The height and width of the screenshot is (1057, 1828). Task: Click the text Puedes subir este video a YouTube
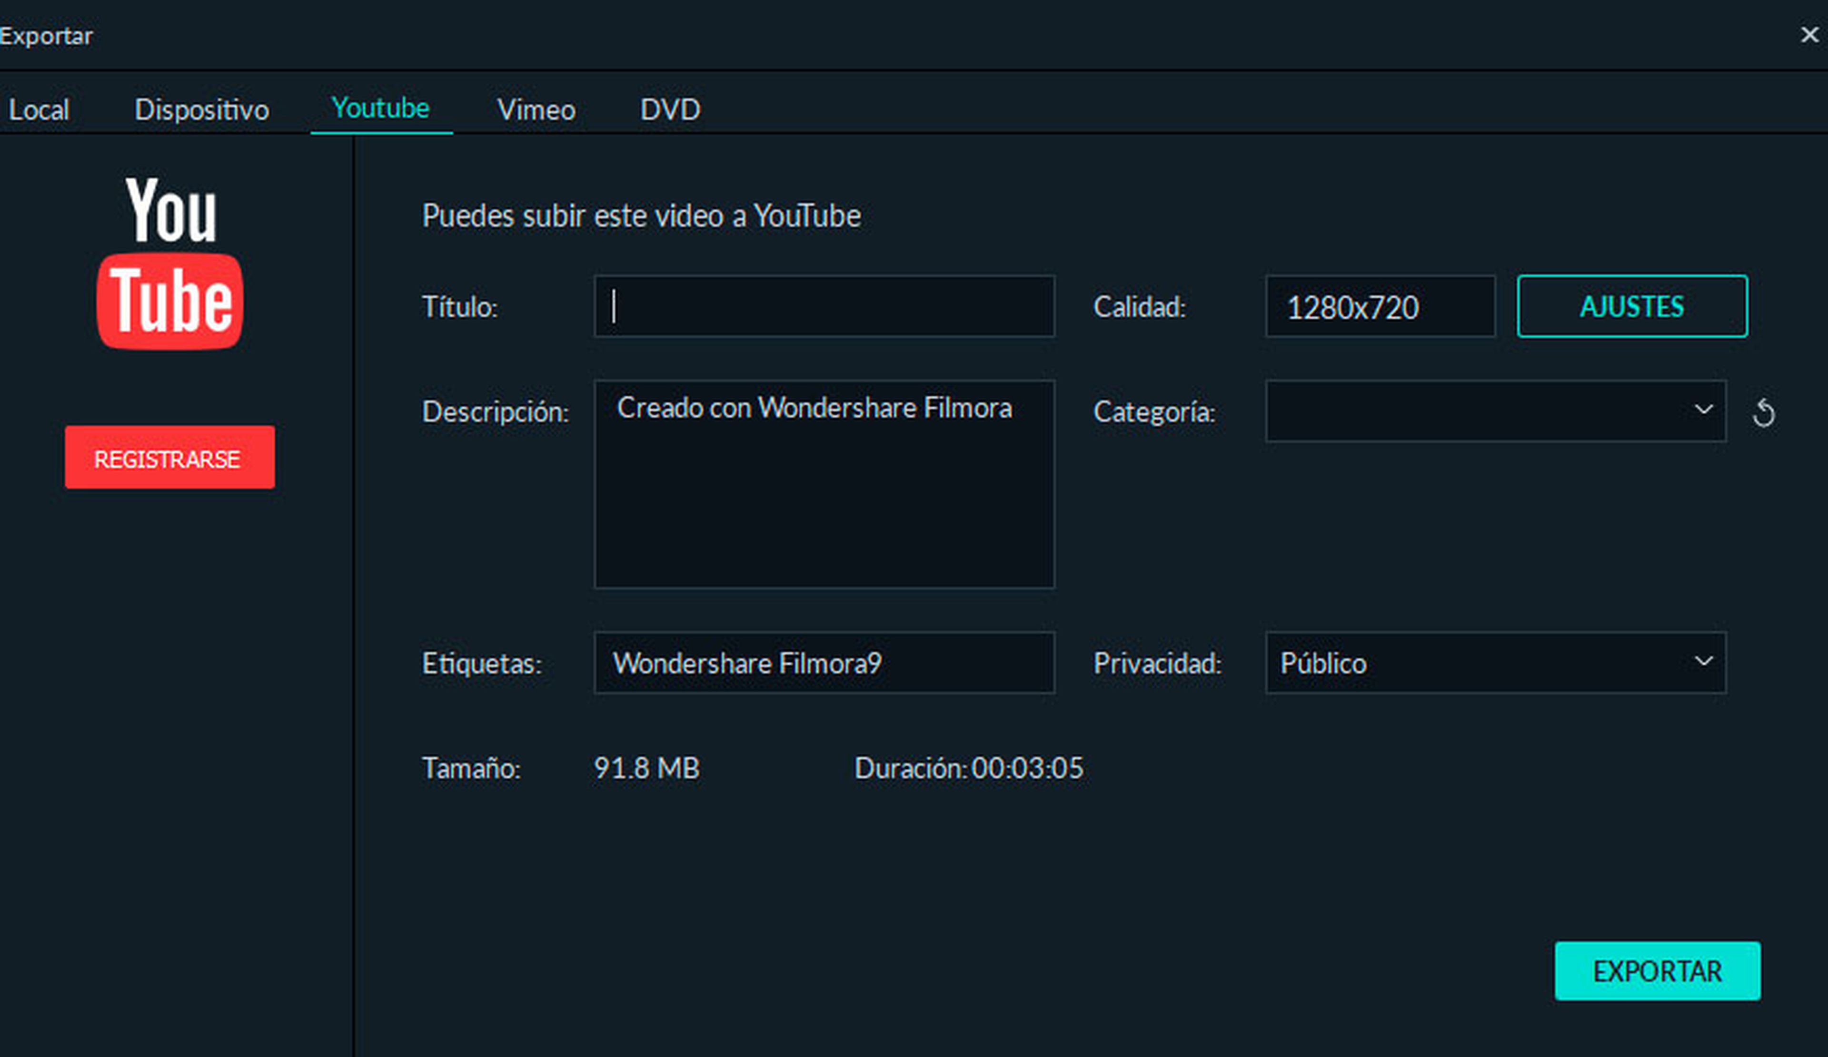(x=641, y=216)
